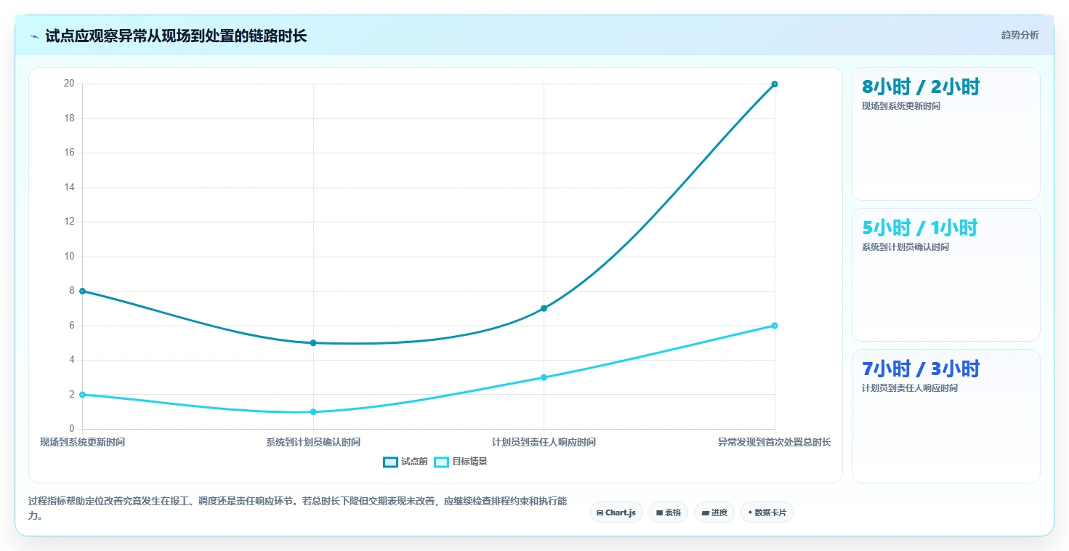Click the card caption 计划员到责任人响应时间
Screen dimensions: 1069x551
point(909,388)
